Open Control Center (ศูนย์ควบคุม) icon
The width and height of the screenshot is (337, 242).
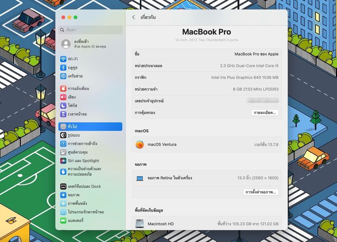pos(63,152)
